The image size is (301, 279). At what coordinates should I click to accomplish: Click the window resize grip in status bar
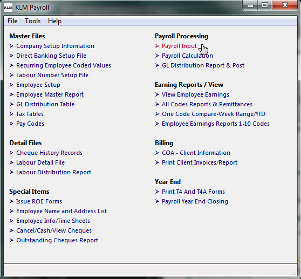[x=295, y=273]
